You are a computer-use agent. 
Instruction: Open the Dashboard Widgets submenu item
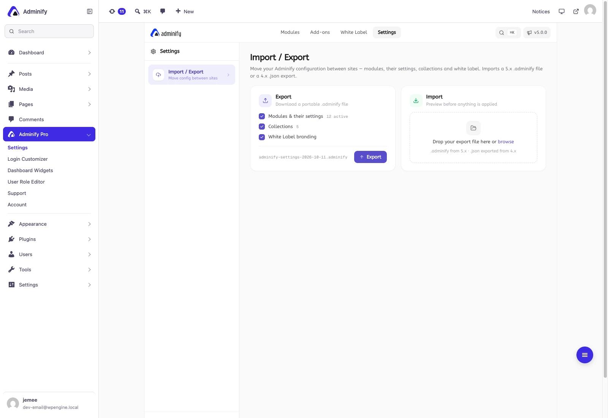[30, 170]
